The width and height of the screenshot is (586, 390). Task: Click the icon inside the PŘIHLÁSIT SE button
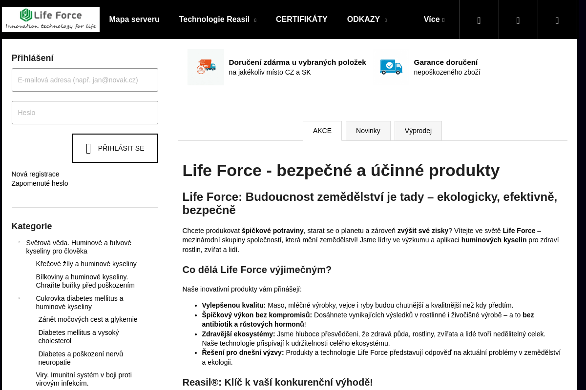click(x=88, y=148)
